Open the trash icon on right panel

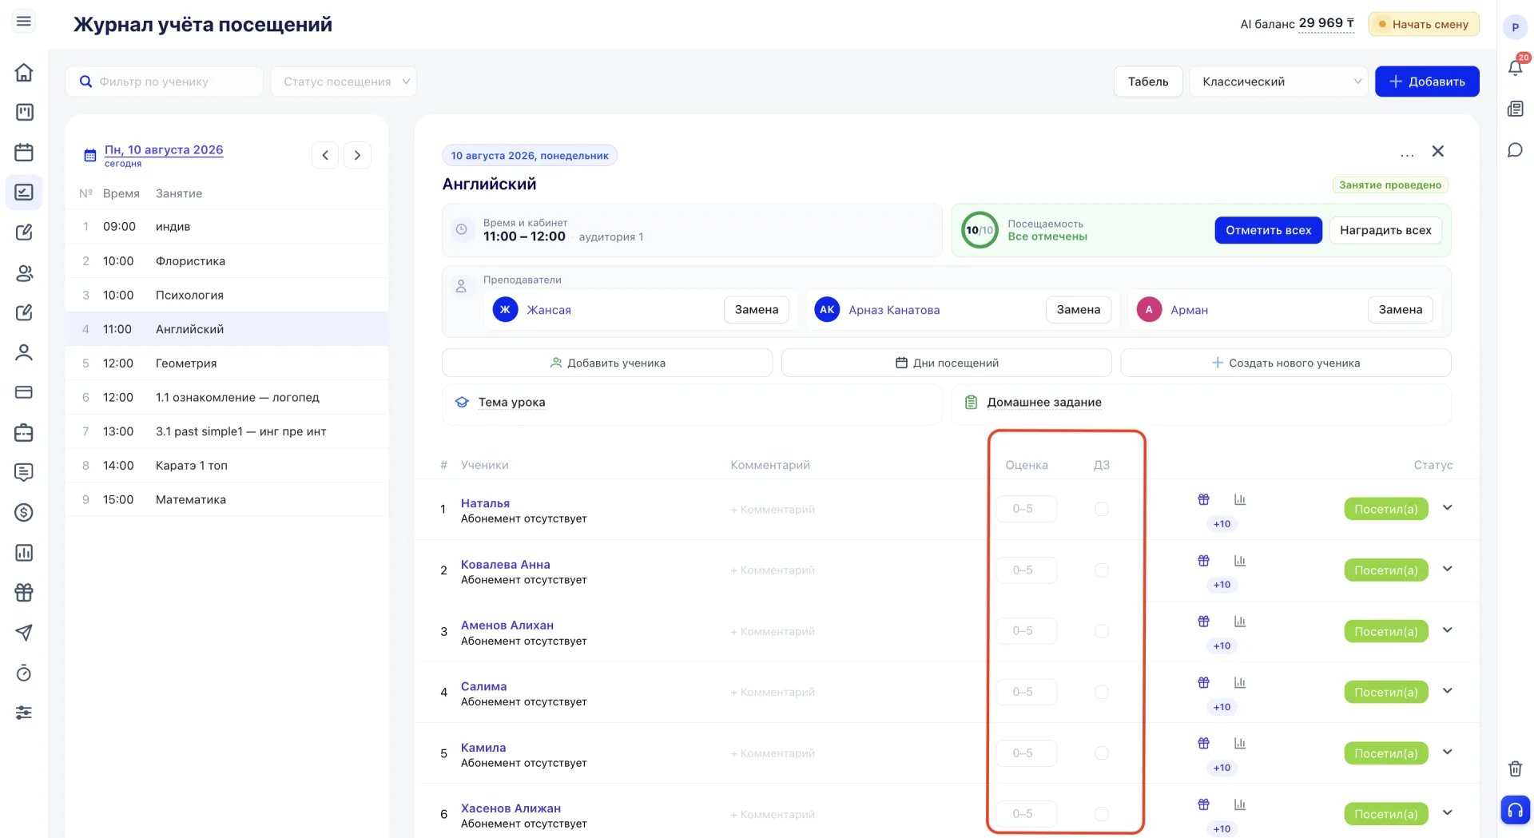[x=1515, y=768]
